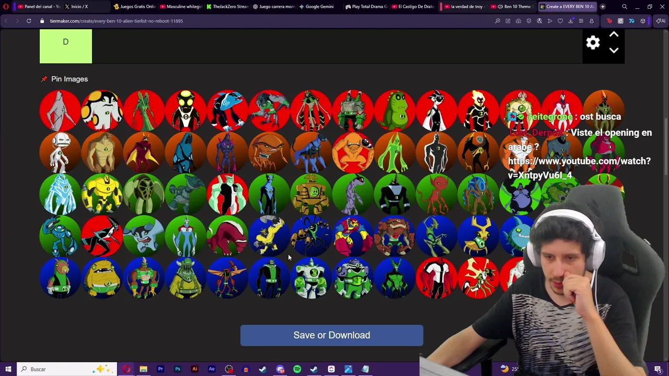Select the winged orange Astrodactyl alien image
This screenshot has width=669, height=376.
tap(228, 277)
